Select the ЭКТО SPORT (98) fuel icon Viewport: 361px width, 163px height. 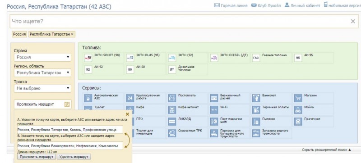(88, 58)
